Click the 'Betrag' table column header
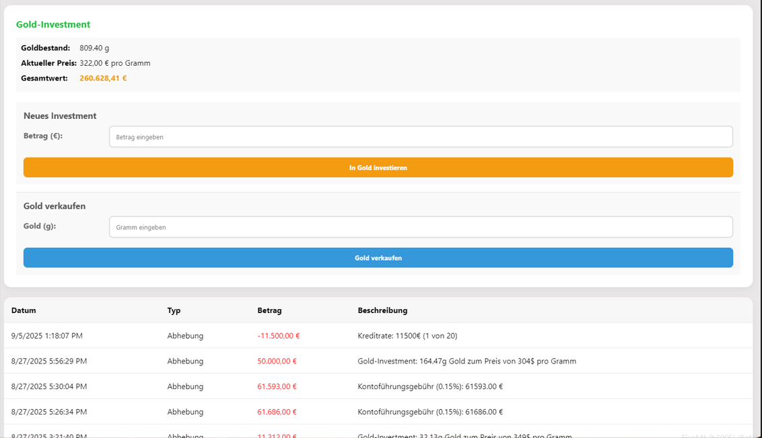 [x=269, y=310]
